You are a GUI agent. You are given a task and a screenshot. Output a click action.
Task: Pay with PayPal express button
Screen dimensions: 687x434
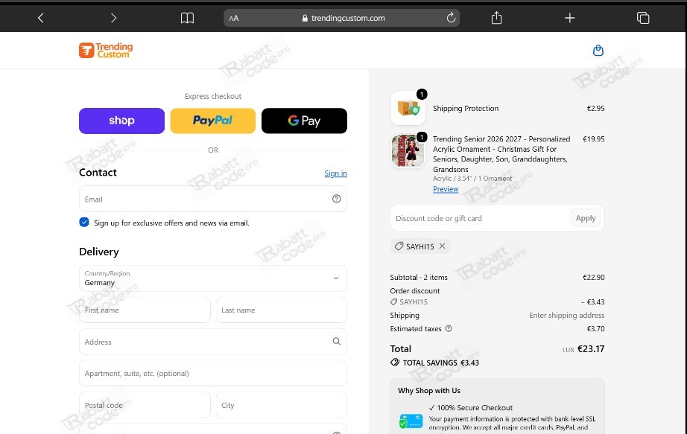213,121
